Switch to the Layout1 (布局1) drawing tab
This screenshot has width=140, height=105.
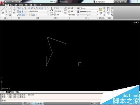pyautogui.click(x=13, y=92)
